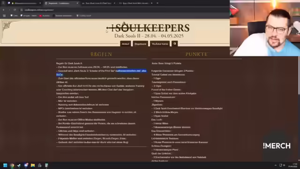Click the 'Jeder Boss bringt 5 Punkte' line
The width and height of the screenshot is (300, 169).
(x=166, y=63)
